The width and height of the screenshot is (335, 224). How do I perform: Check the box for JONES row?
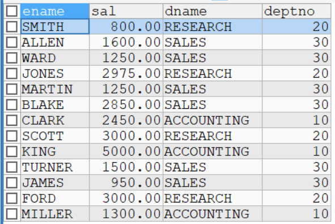coord(12,74)
